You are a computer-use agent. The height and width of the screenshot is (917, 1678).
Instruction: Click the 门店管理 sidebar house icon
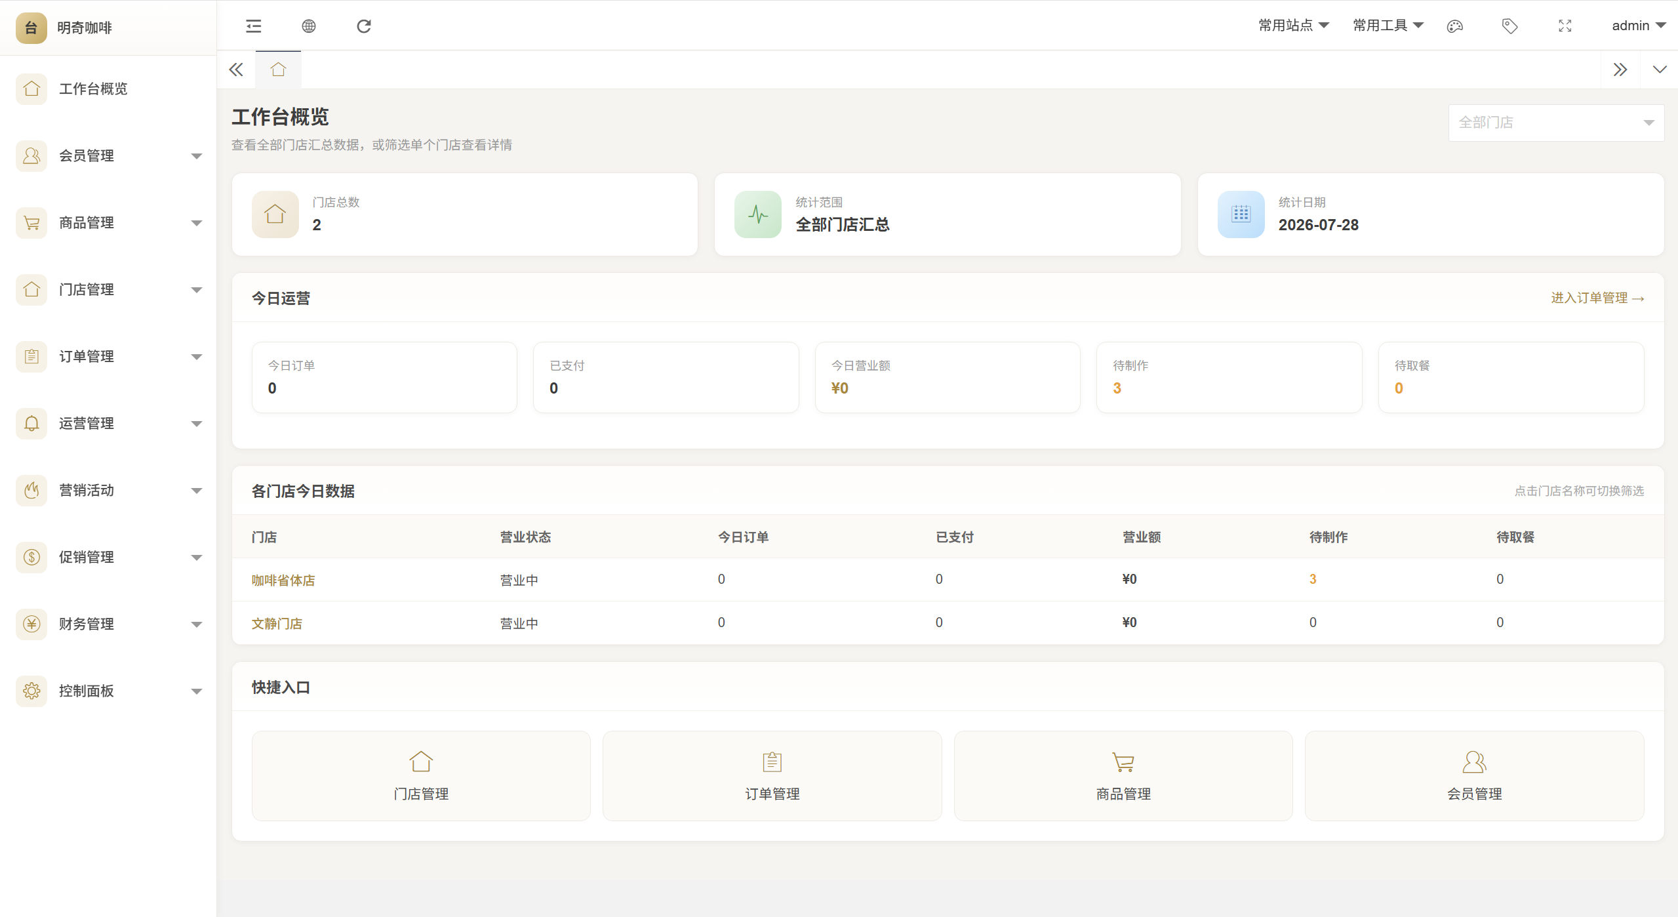point(31,289)
